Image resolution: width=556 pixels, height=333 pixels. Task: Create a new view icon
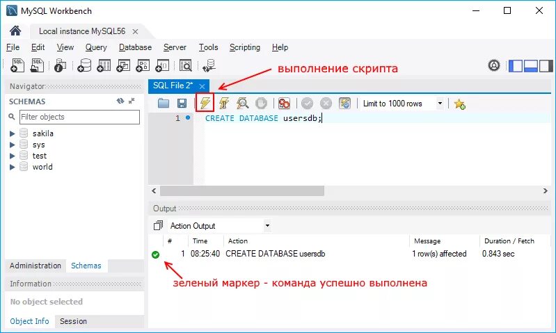[123, 65]
